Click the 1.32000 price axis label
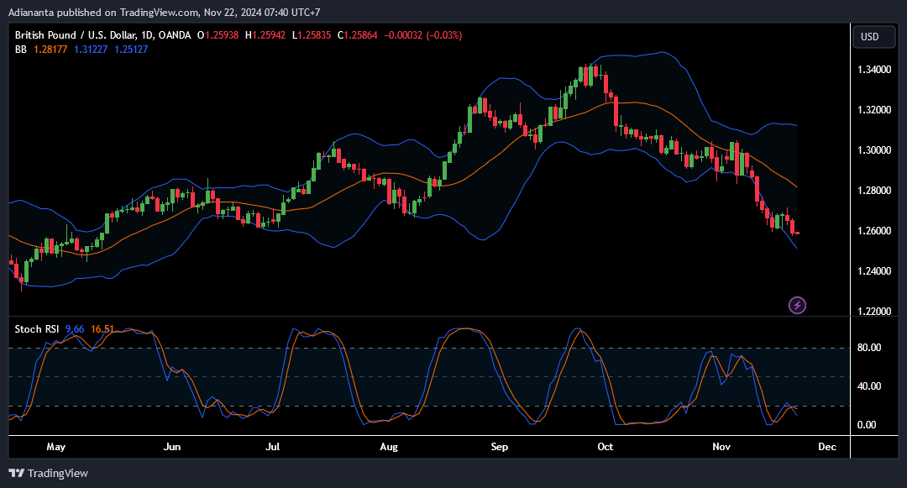Viewport: 907px width, 488px height. 874,110
